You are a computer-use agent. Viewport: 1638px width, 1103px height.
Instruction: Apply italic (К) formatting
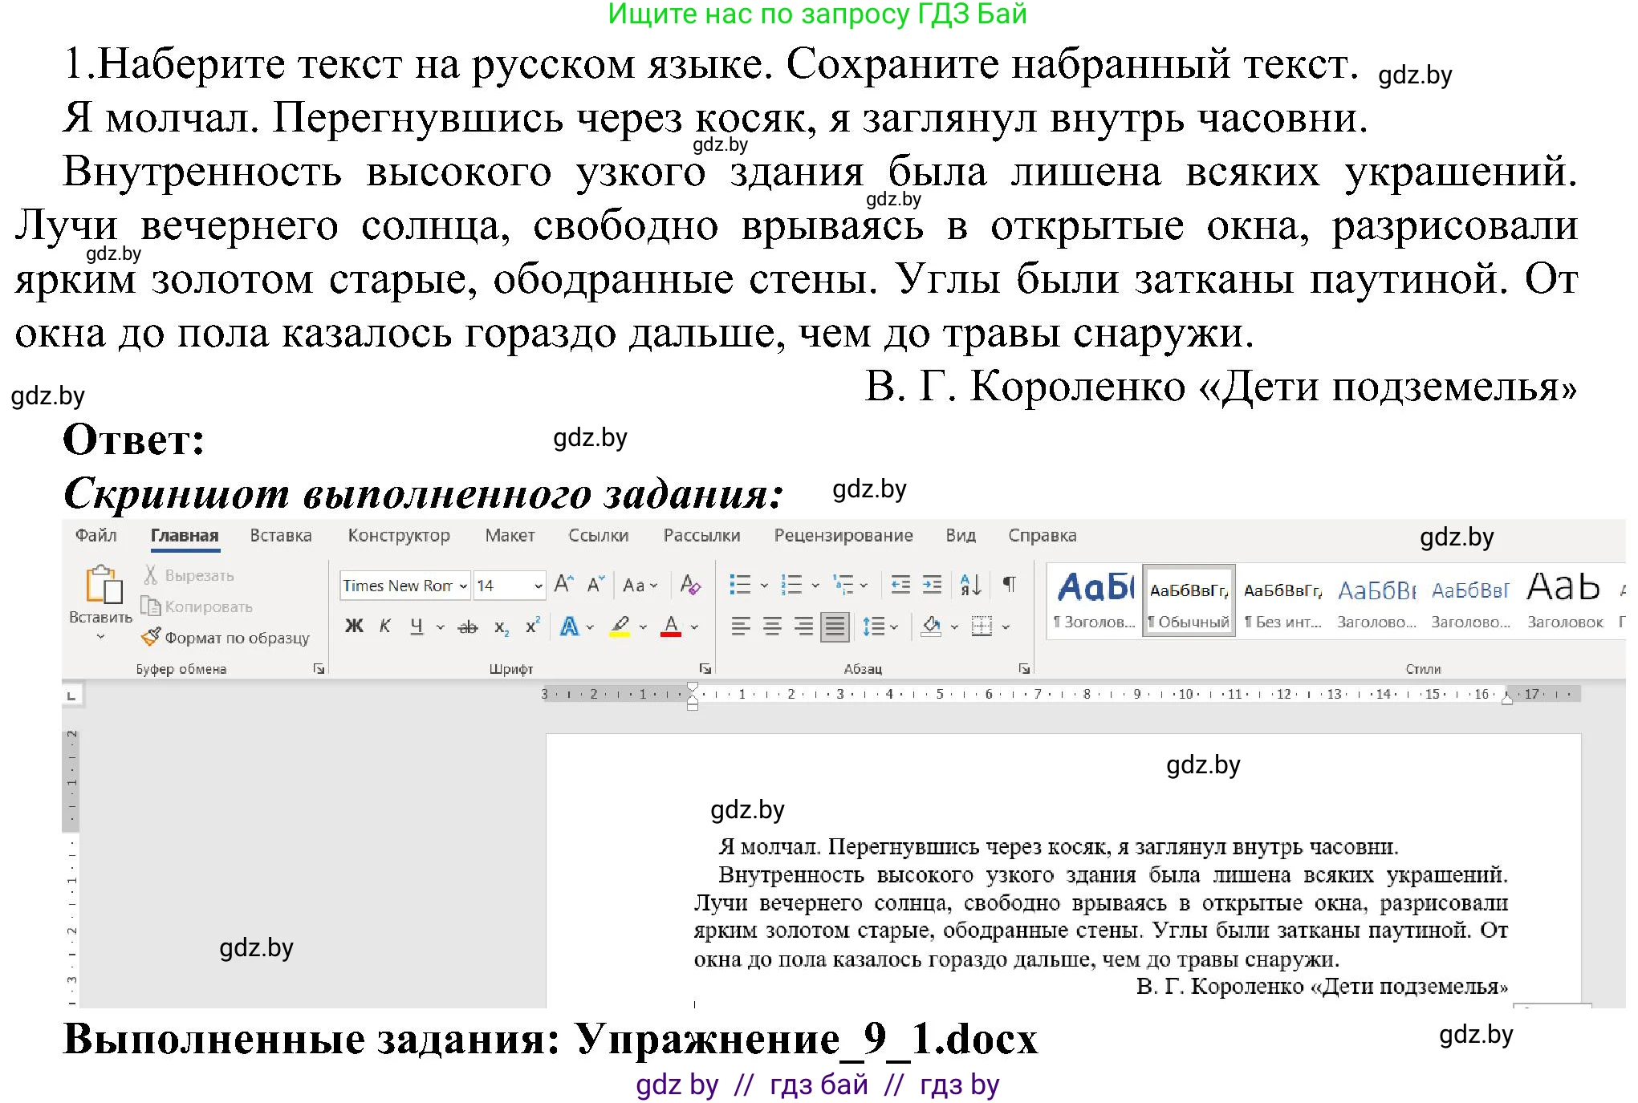[384, 627]
